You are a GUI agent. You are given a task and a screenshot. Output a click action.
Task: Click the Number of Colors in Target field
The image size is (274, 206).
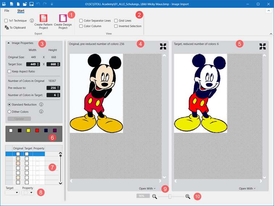51,95
